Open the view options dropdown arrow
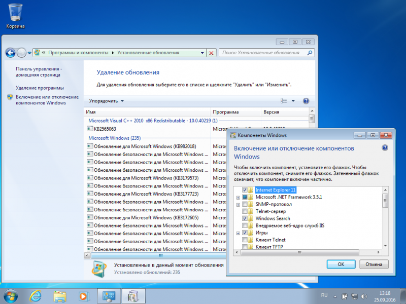Screen dimensions: 406x304 pos(293,101)
